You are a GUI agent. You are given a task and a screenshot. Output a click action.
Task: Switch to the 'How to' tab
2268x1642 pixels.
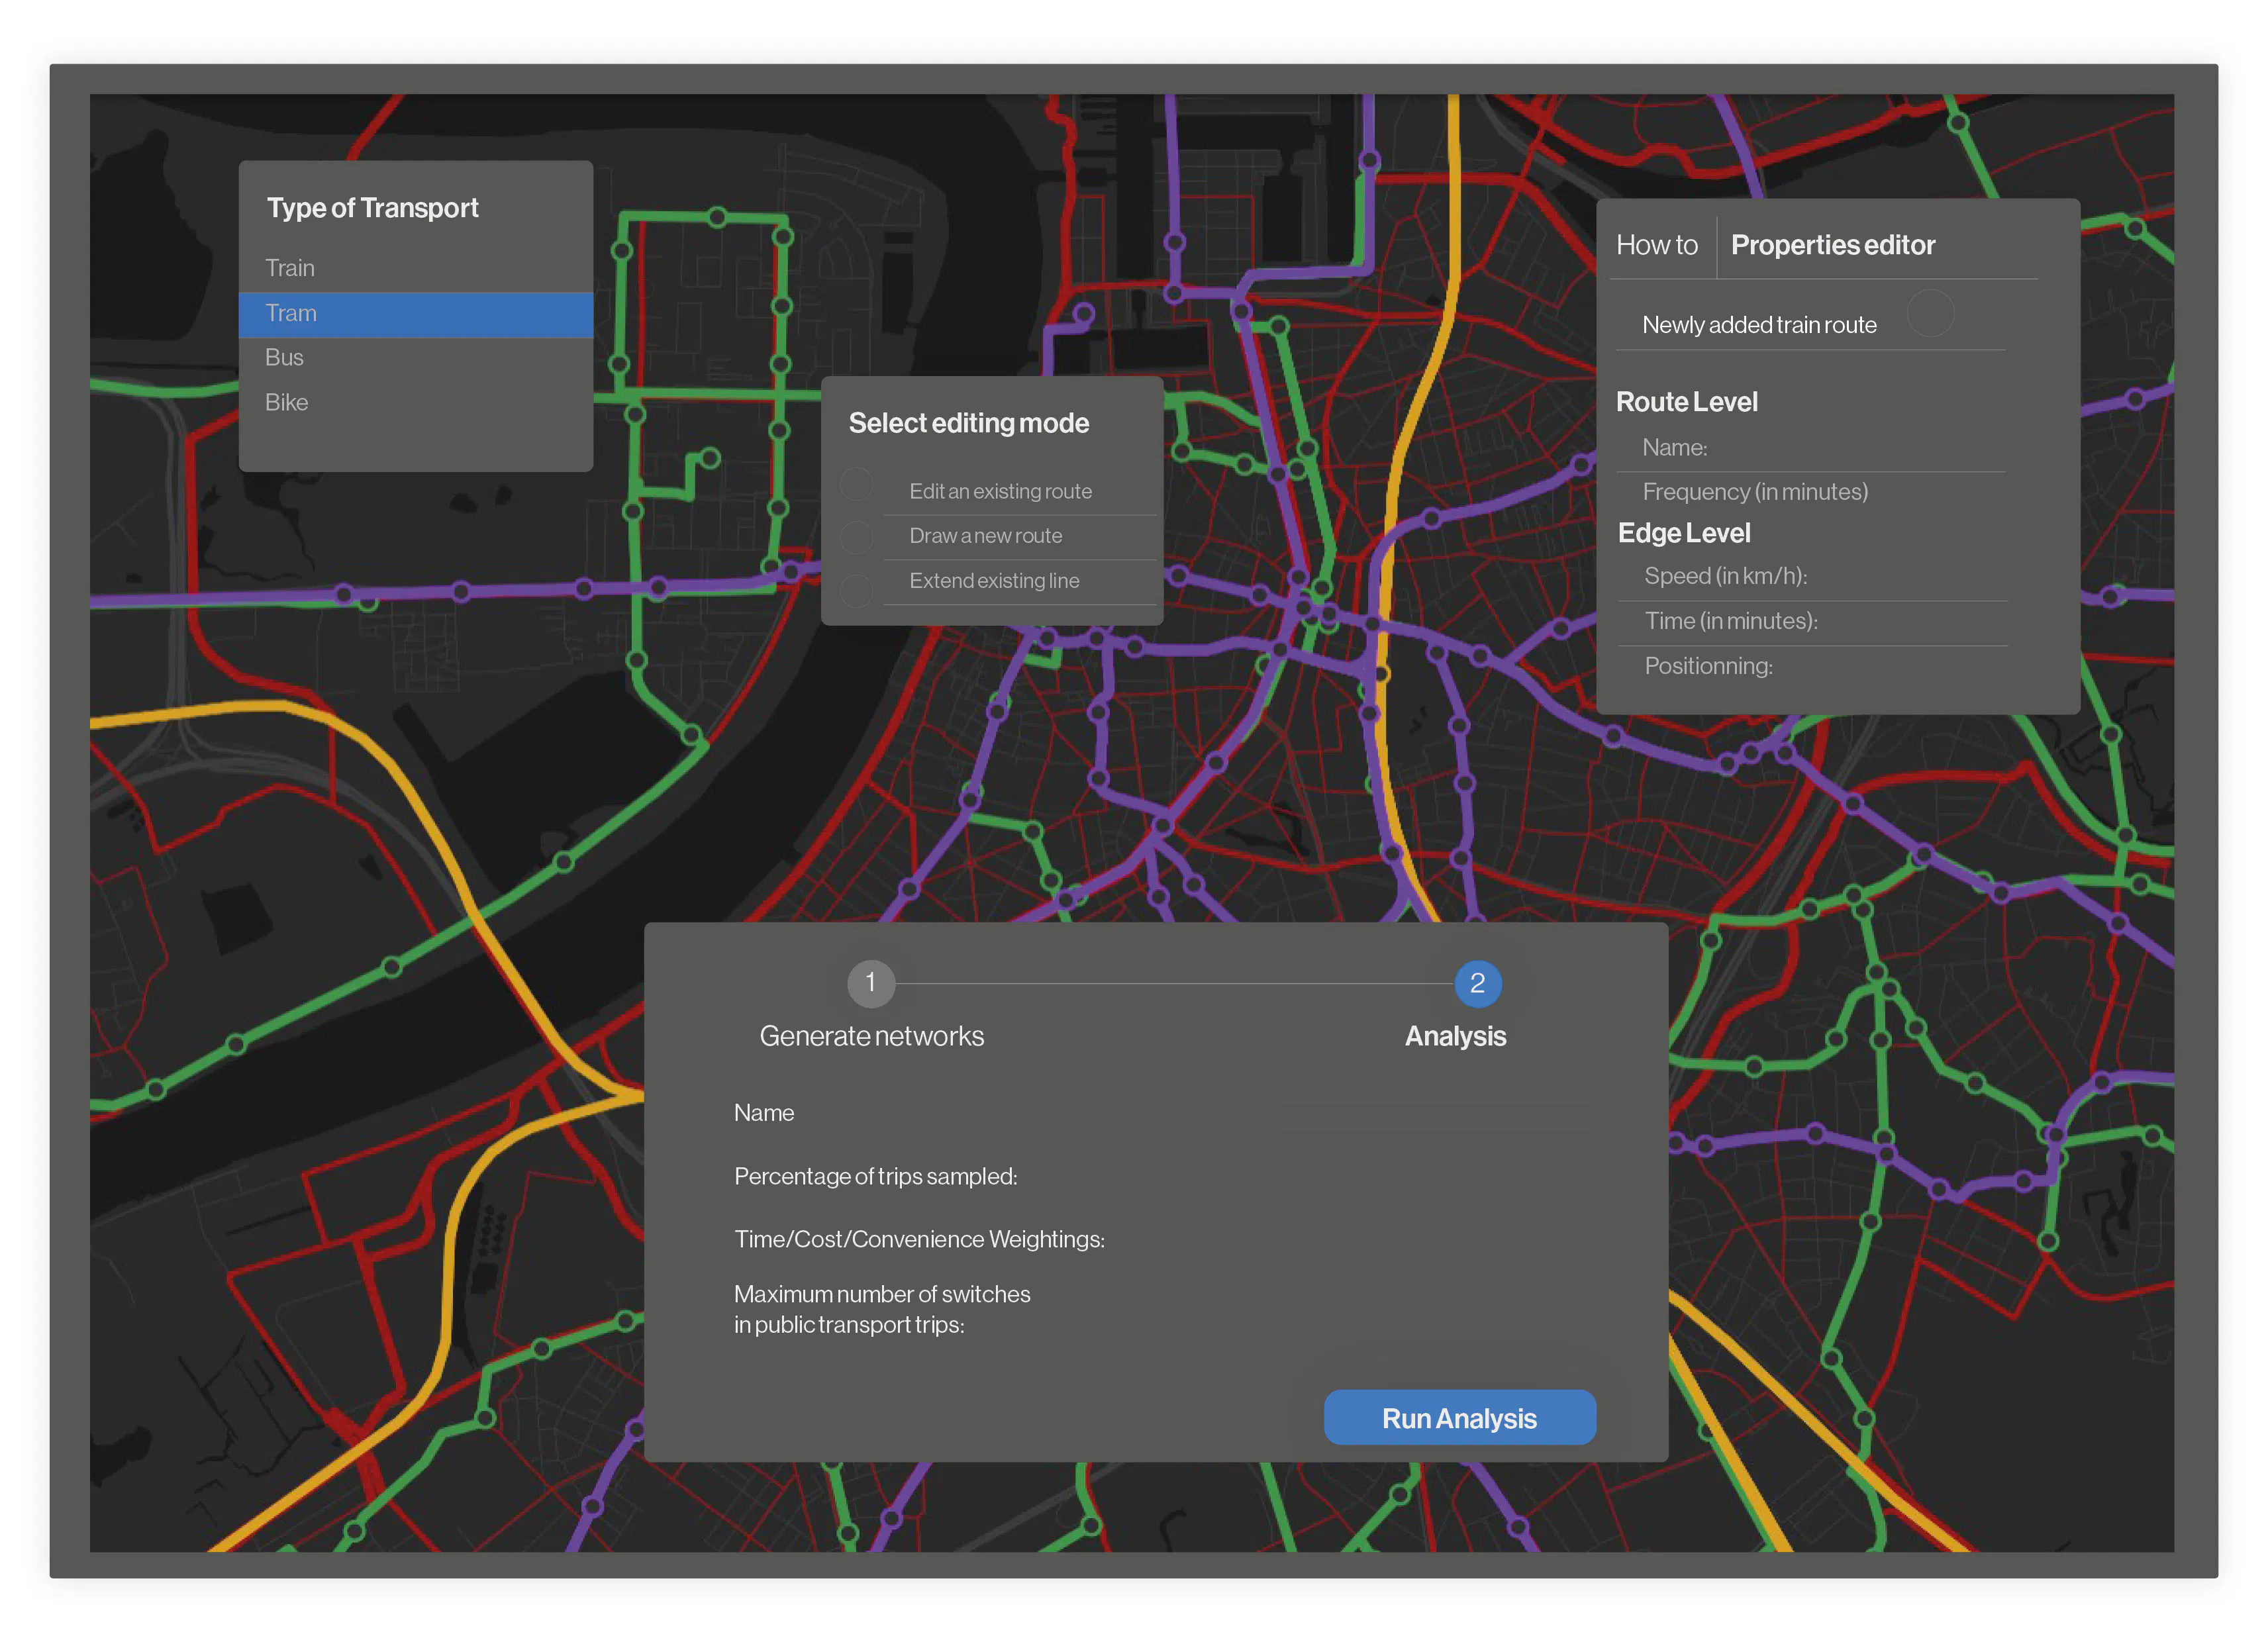[x=1657, y=245]
